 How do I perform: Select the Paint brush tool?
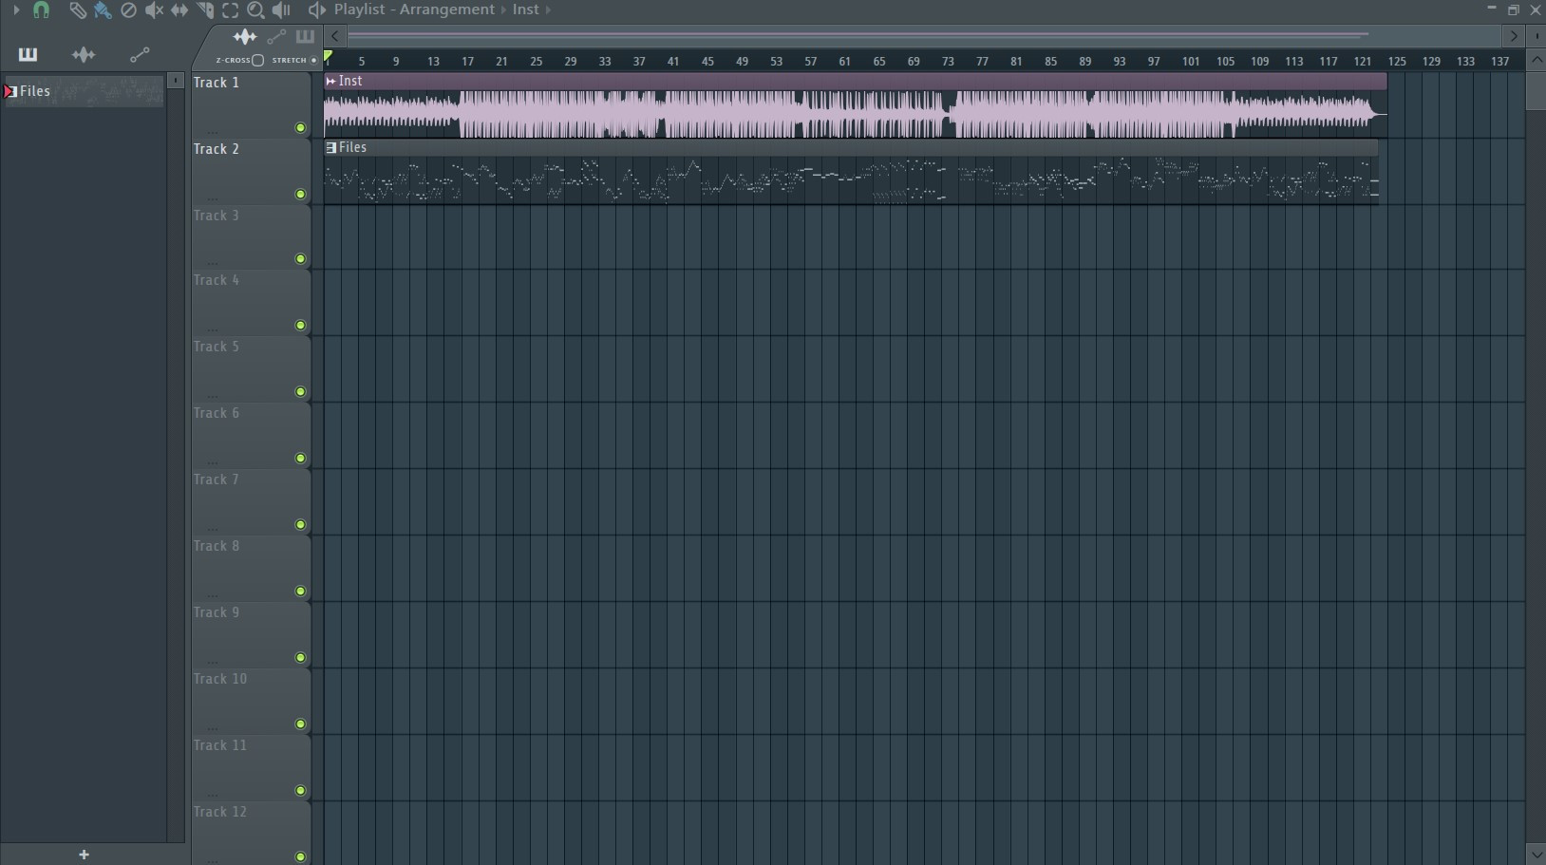[x=103, y=10]
